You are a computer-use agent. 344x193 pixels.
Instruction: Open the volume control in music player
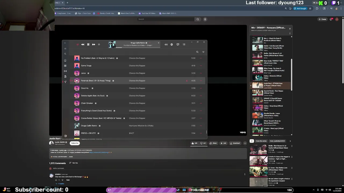tap(166, 44)
